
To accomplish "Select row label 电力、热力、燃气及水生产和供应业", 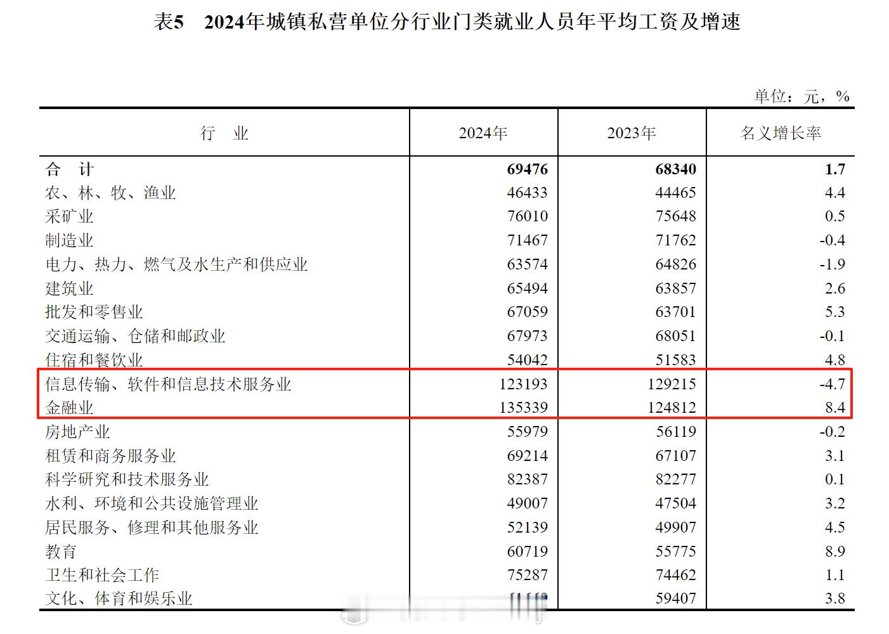I will pos(176,264).
